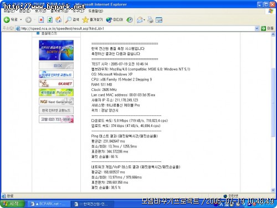The width and height of the screenshot is (277, 208).
Task: Click the toolbar icon right of the printer
Action: [159, 19]
